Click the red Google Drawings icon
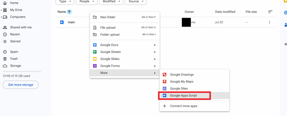The image size is (287, 116). click(x=165, y=75)
